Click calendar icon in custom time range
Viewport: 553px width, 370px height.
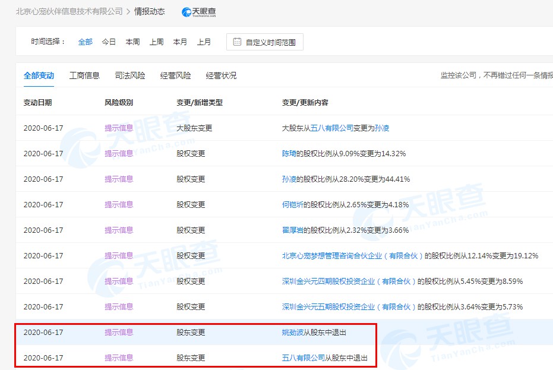point(238,42)
